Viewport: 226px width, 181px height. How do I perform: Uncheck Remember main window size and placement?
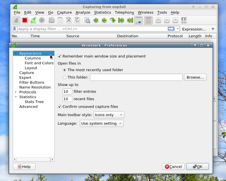pos(59,56)
